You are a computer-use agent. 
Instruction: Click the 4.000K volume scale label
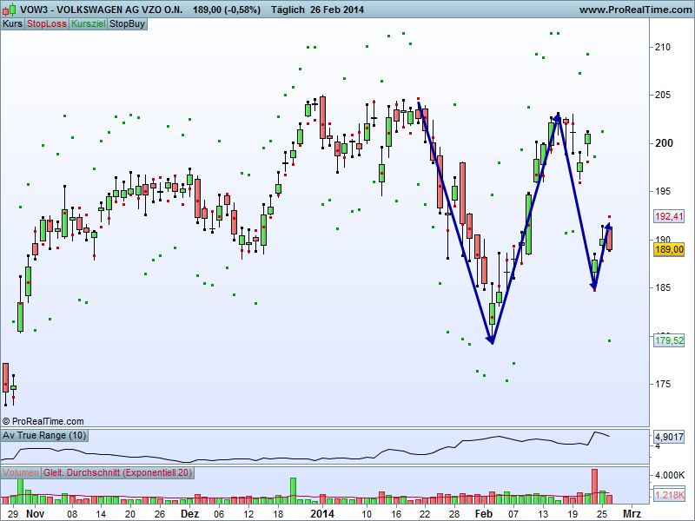coord(670,475)
